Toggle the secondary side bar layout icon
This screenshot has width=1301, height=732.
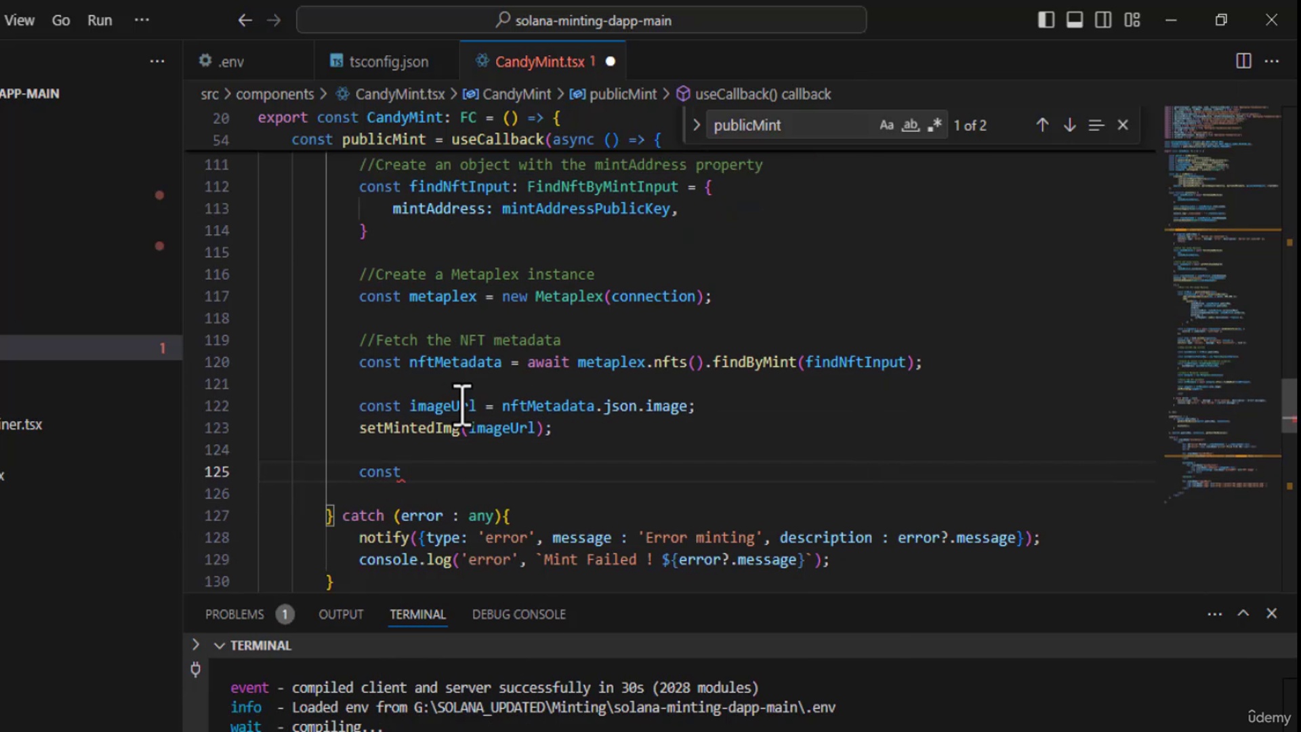tap(1102, 20)
